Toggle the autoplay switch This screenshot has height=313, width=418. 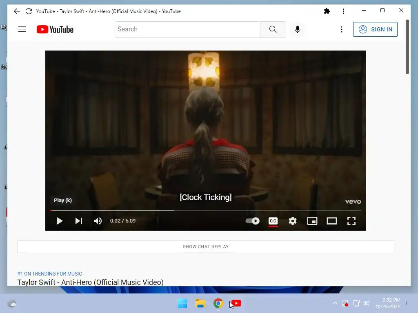pyautogui.click(x=252, y=221)
